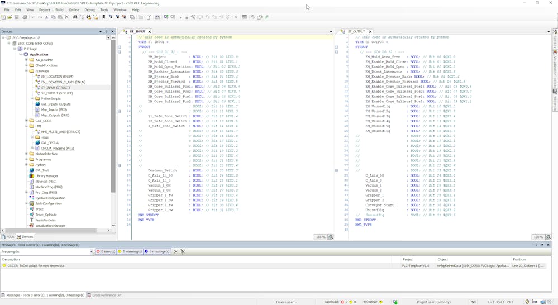
Task: Switch to the ST_OUTPUT editor tab
Action: [x=356, y=32]
